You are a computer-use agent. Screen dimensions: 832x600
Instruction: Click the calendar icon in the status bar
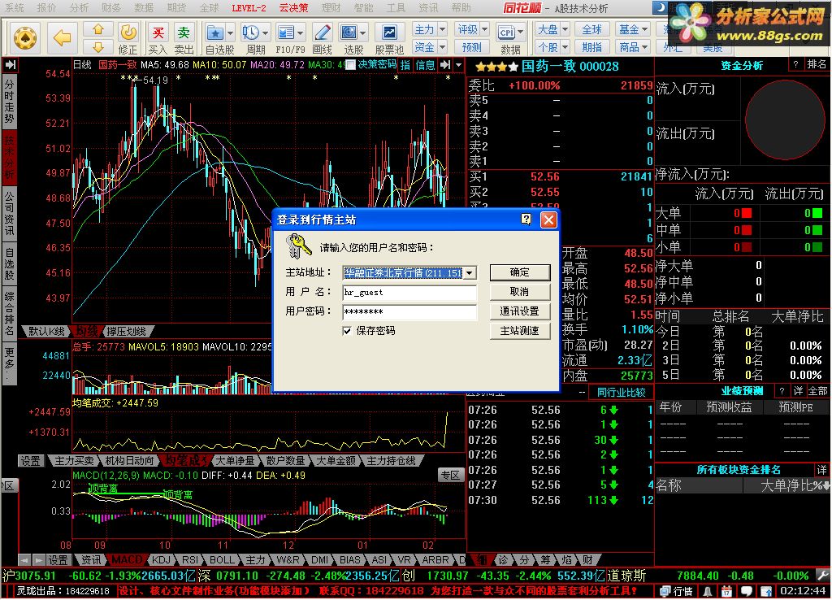click(726, 591)
